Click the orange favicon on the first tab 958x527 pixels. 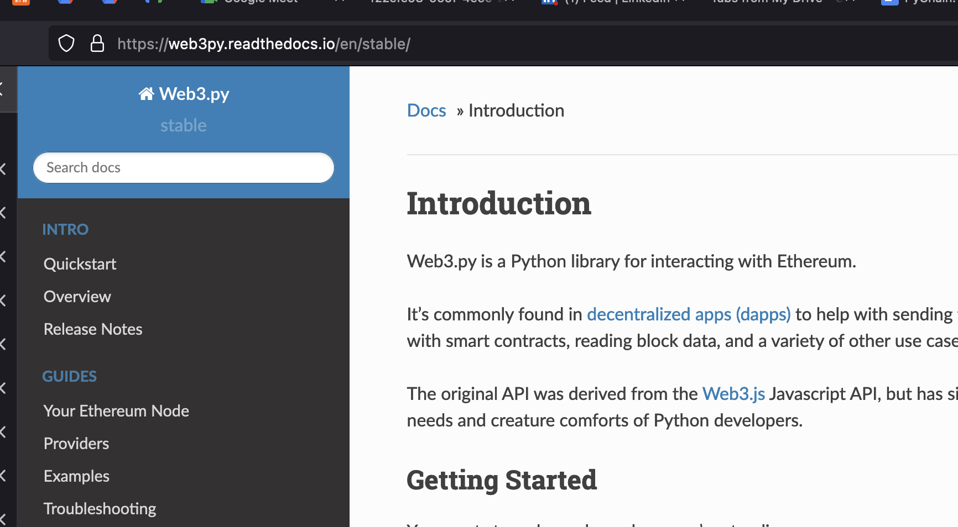21,2
